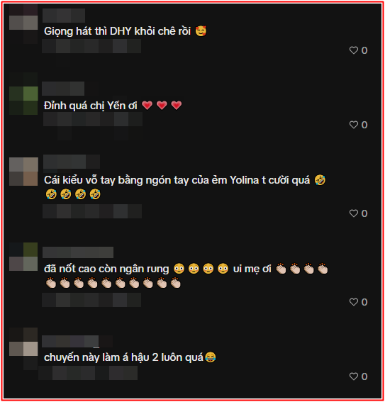Open blurred username above "Giọng hát thì DHY"
Screen dimensions: 385x402
tap(64, 16)
